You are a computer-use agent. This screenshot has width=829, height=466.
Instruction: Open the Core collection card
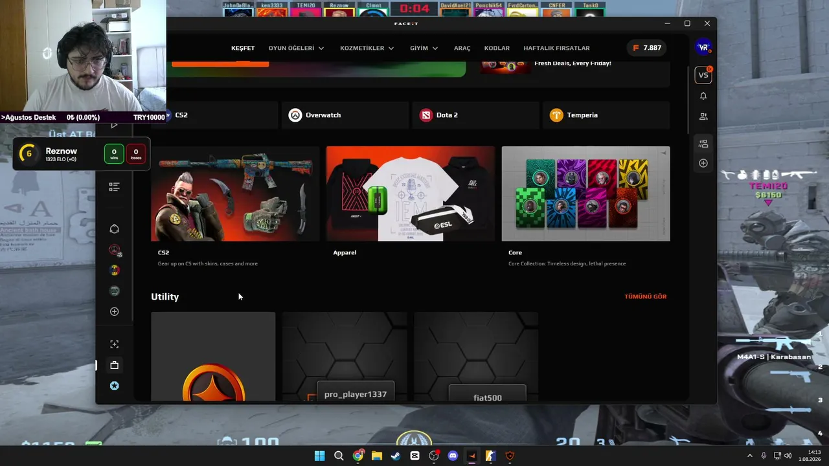click(586, 207)
